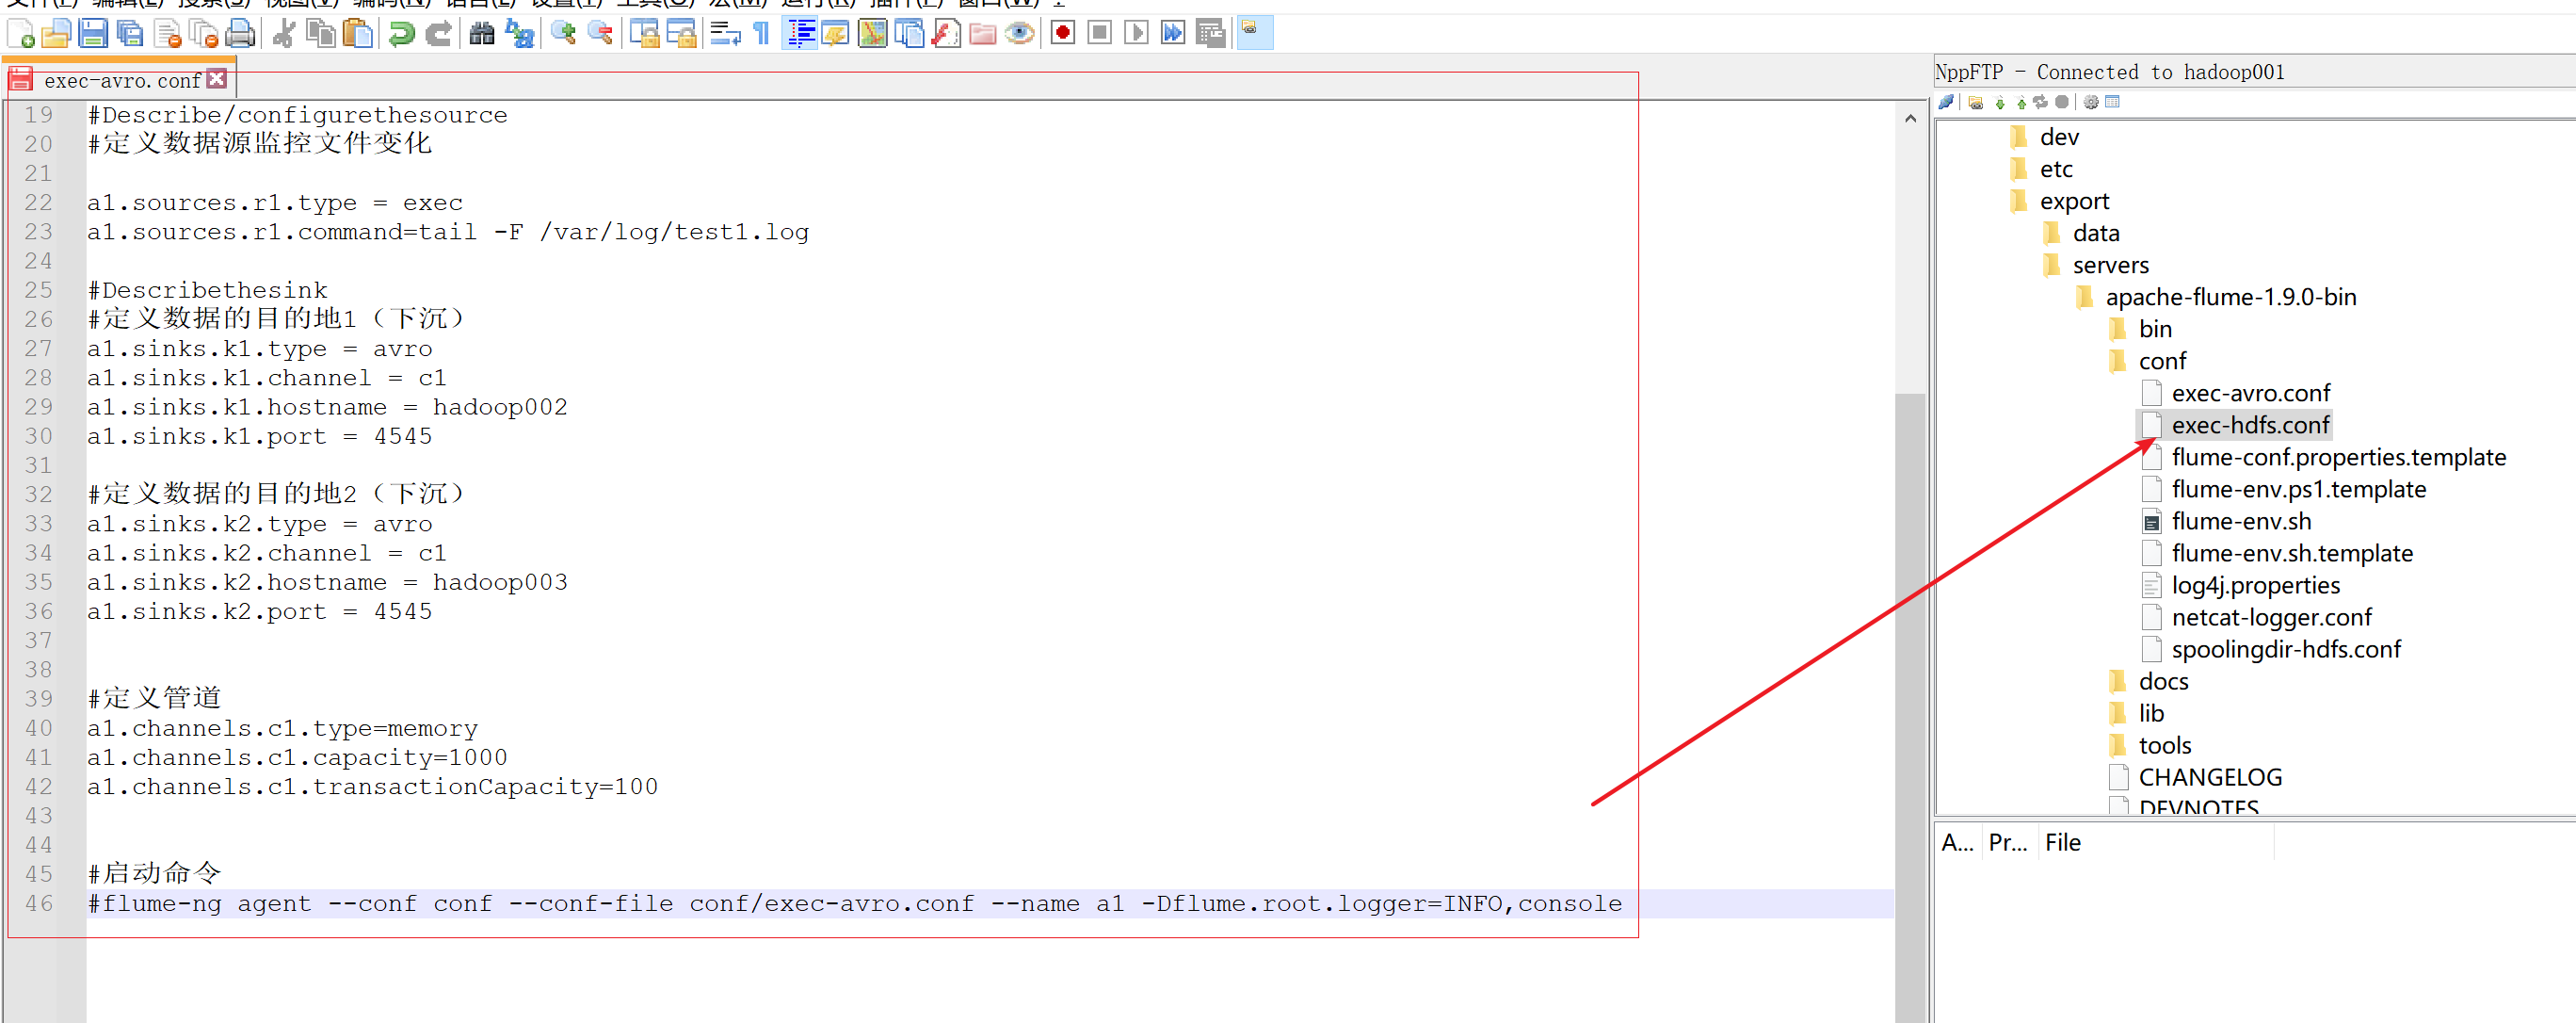Image resolution: width=2576 pixels, height=1023 pixels.
Task: Click the Print toolbar icon
Action: pyautogui.click(x=240, y=34)
